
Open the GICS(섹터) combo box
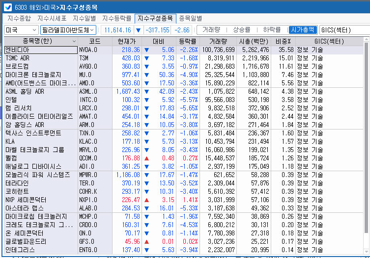(344, 30)
